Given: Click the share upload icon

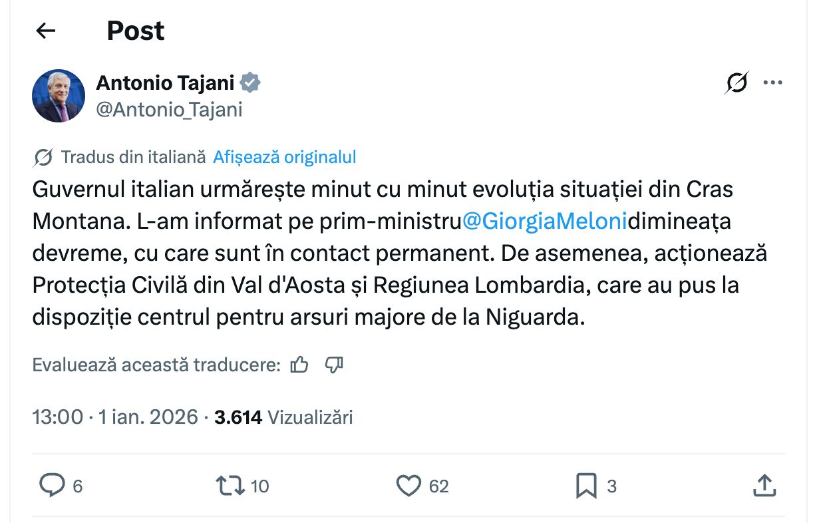Looking at the screenshot, I should (x=764, y=486).
